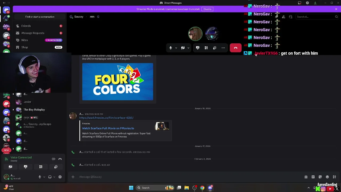Open Activities from the call controls
Image resolution: width=341 pixels, height=192 pixels.
click(x=206, y=48)
